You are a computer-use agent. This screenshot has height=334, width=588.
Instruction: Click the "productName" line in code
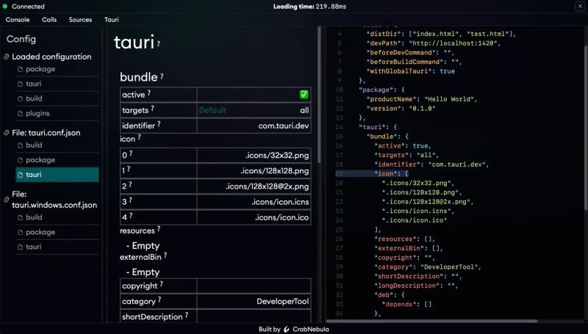(422, 99)
